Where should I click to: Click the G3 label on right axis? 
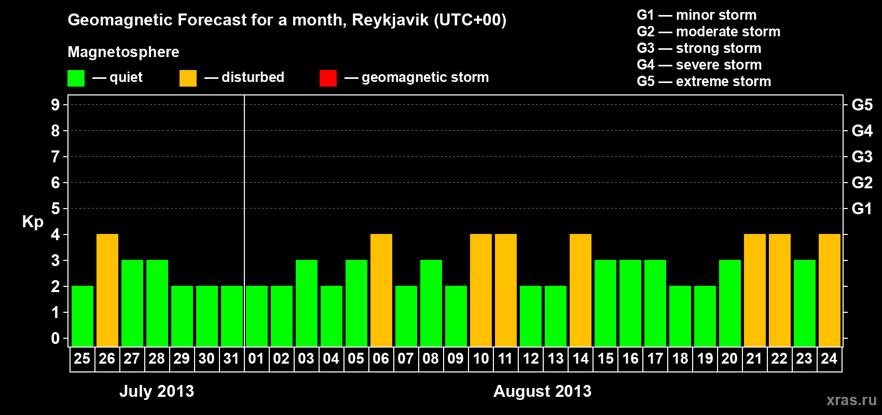pyautogui.click(x=862, y=157)
